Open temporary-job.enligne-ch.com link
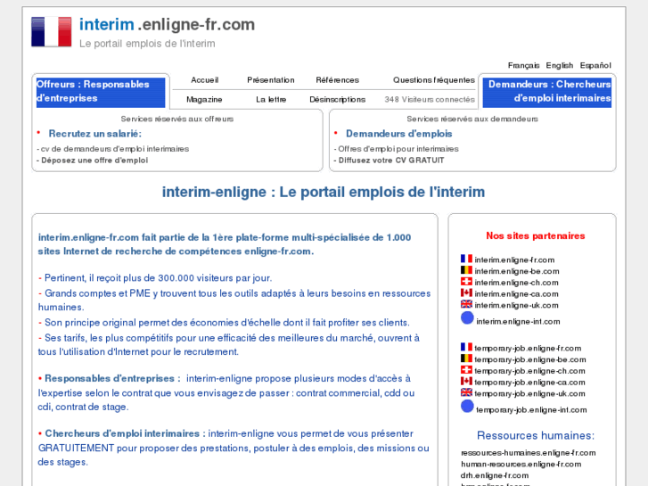The width and height of the screenshot is (648, 486). (x=529, y=371)
